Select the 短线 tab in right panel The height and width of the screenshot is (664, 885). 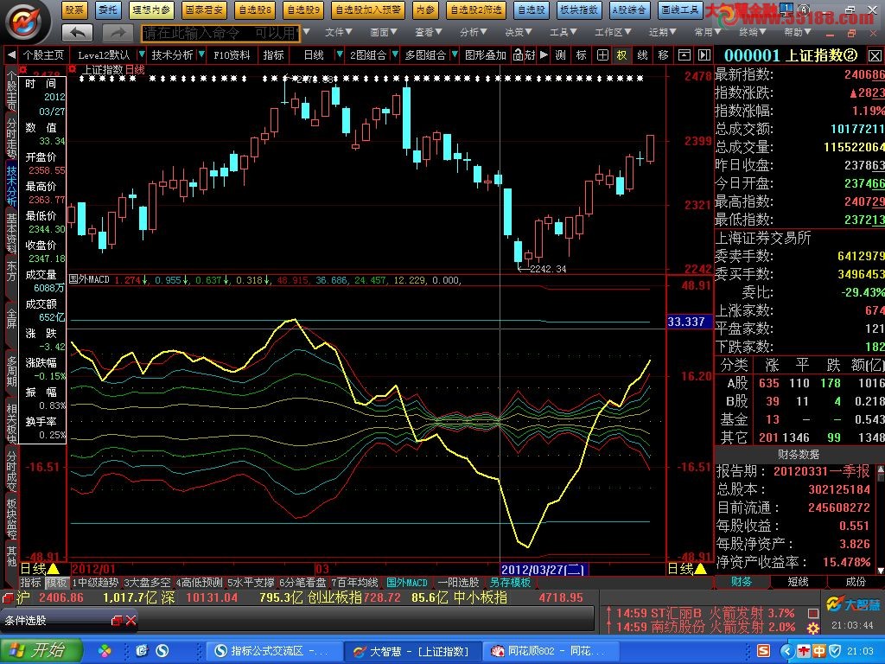click(x=799, y=583)
